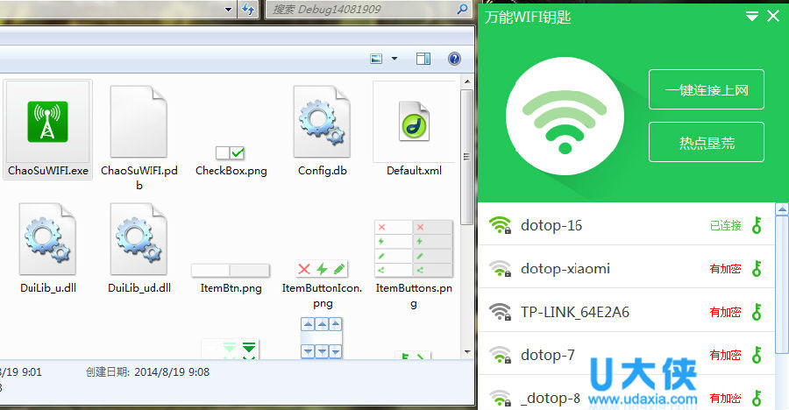
Task: Click the key icon for _dotop-8
Action: pyautogui.click(x=757, y=398)
